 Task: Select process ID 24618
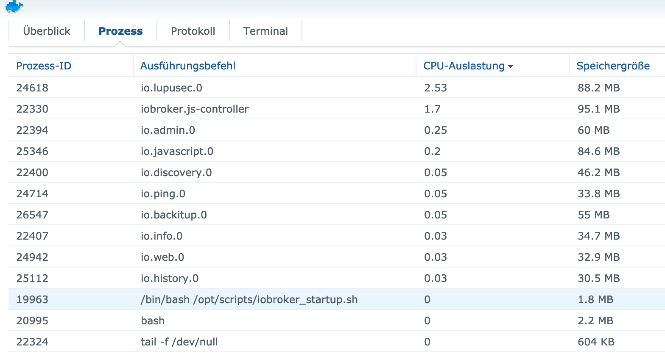(x=32, y=88)
